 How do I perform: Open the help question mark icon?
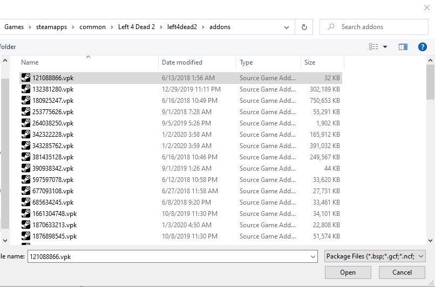423,47
